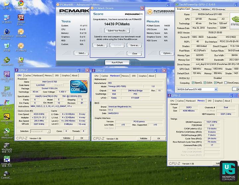This screenshot has width=239, height=185.
Task: Click the CPU Name field Intel Core i5 760
Action: tap(50, 82)
